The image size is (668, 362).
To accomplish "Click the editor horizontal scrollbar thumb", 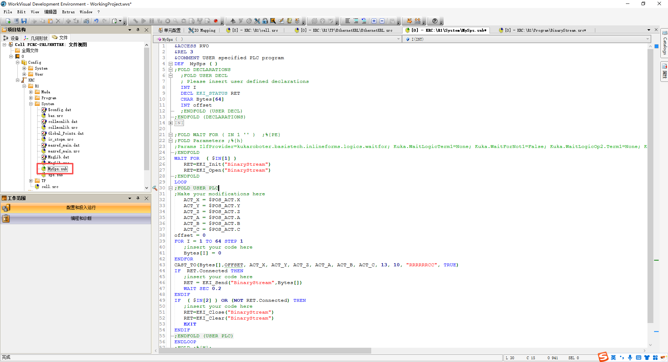I will pos(265,351).
